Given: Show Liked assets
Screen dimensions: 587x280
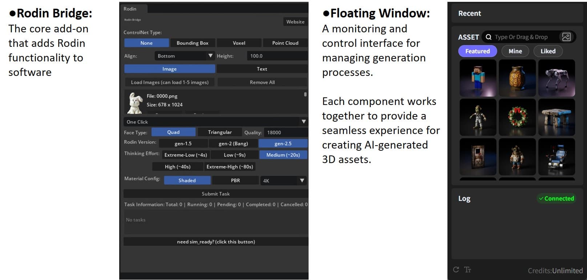Looking at the screenshot, I should tap(548, 51).
